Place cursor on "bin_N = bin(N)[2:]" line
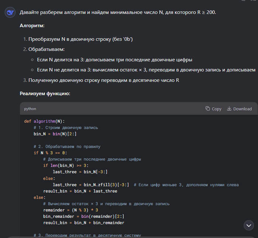Screen dimensions: 258x238 (55, 134)
